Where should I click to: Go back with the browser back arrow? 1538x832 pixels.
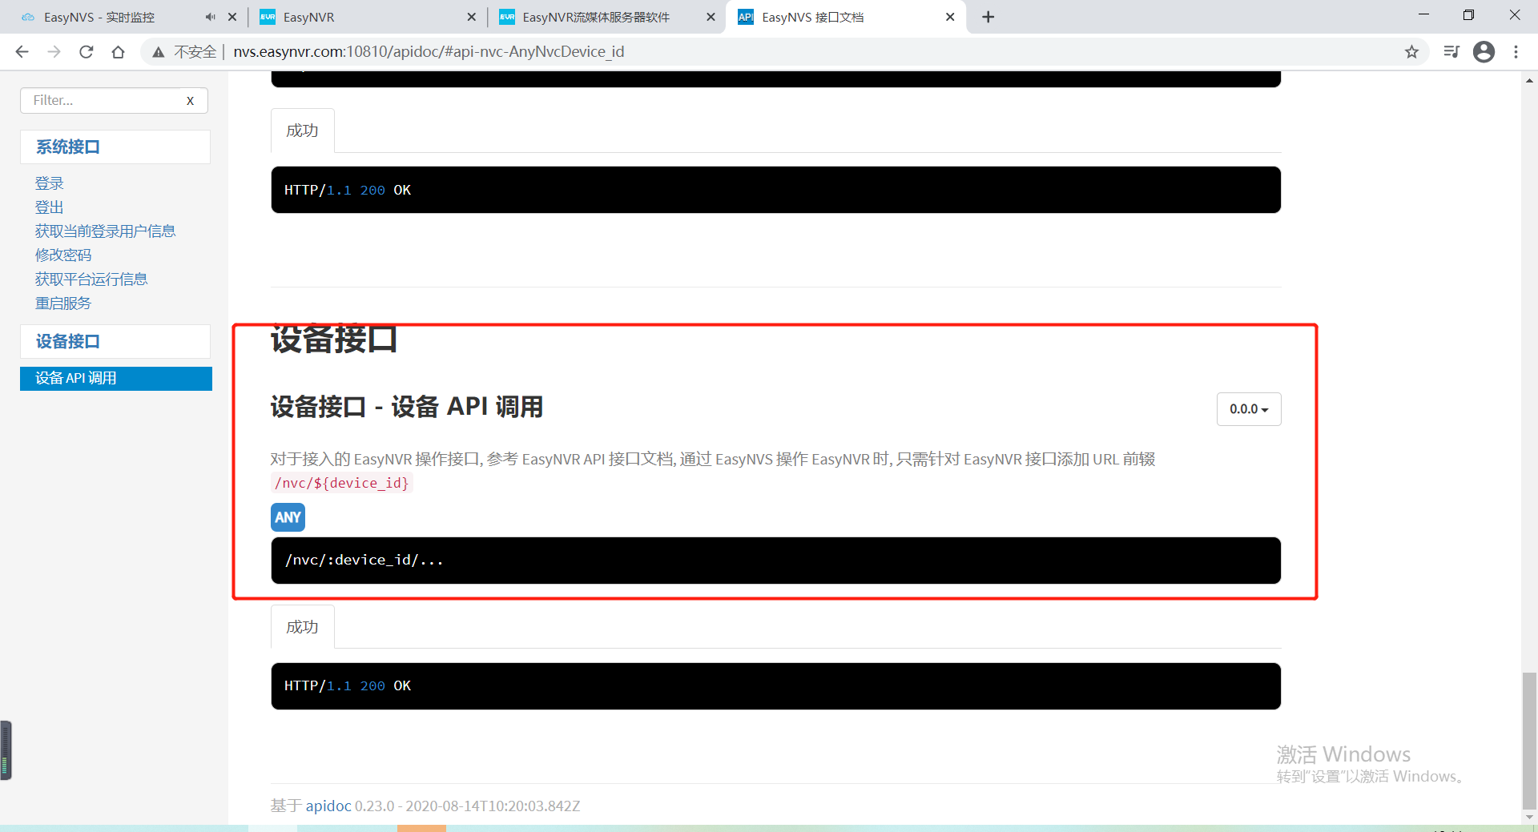pyautogui.click(x=22, y=52)
